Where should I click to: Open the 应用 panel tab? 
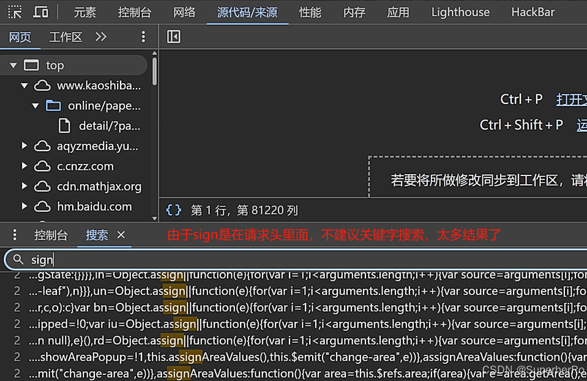(398, 12)
